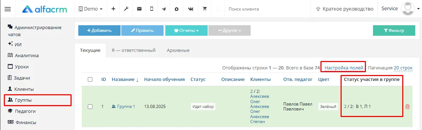
Task: Click the В 1, П 1 participation status
Action: click(x=363, y=107)
